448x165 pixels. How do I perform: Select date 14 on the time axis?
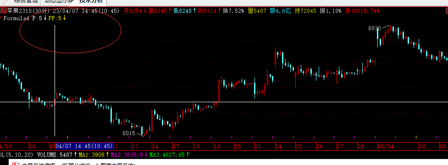[x=155, y=147]
